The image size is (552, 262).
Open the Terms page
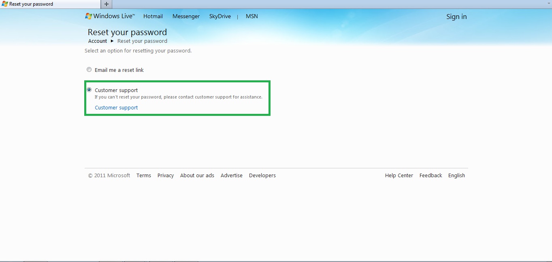[x=144, y=175]
